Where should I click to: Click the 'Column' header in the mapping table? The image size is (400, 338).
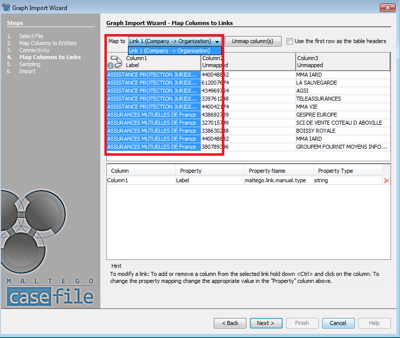coord(141,171)
